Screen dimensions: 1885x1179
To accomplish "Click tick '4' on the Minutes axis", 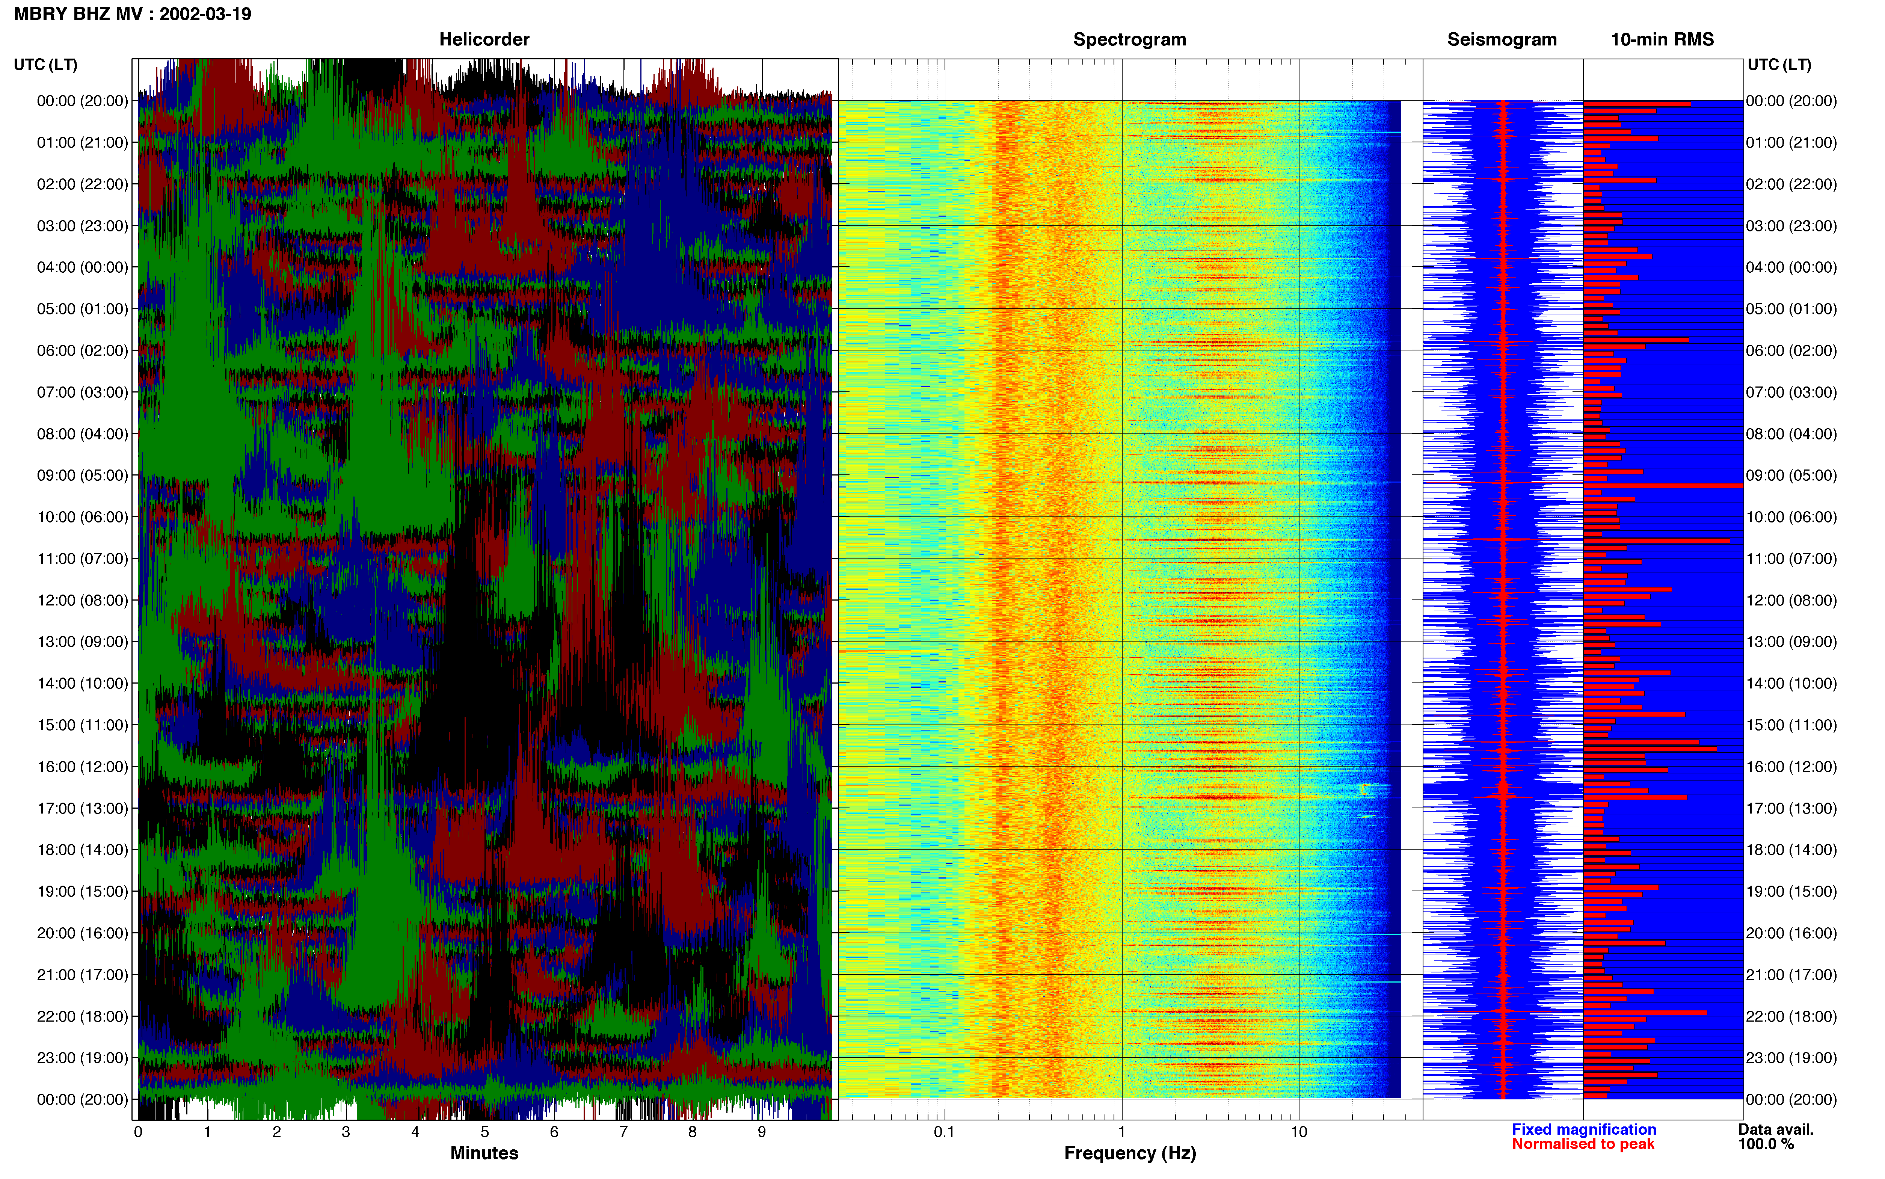I will 415,1132.
